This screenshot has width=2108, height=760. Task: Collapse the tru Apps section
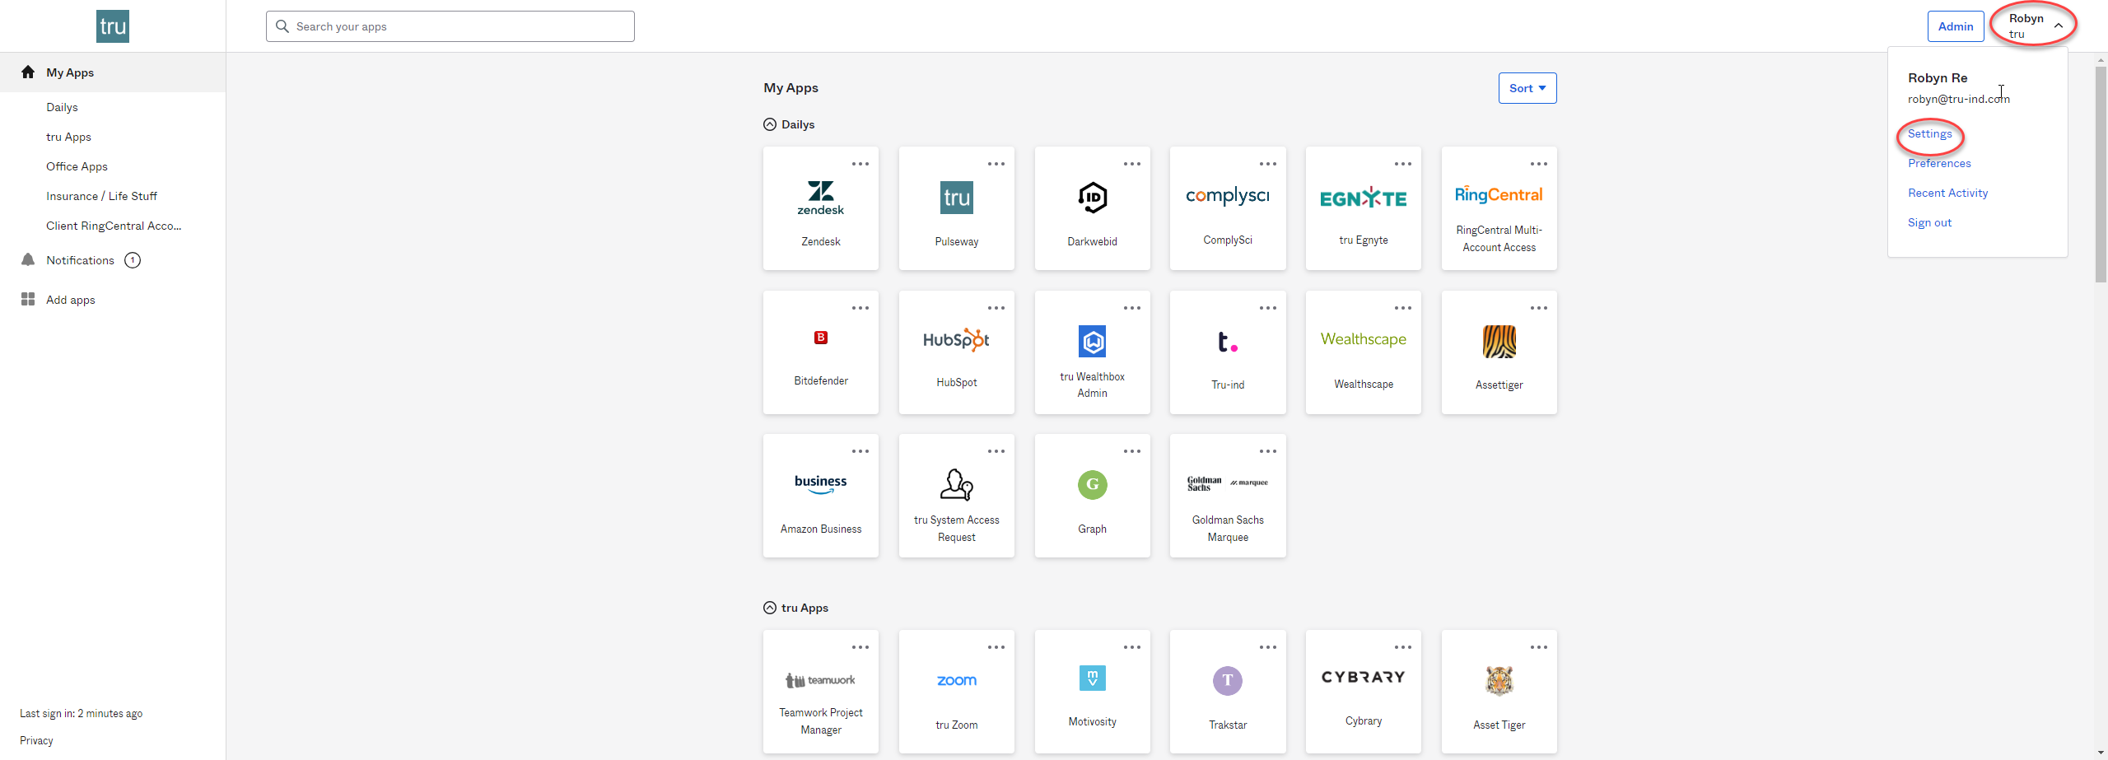[770, 608]
